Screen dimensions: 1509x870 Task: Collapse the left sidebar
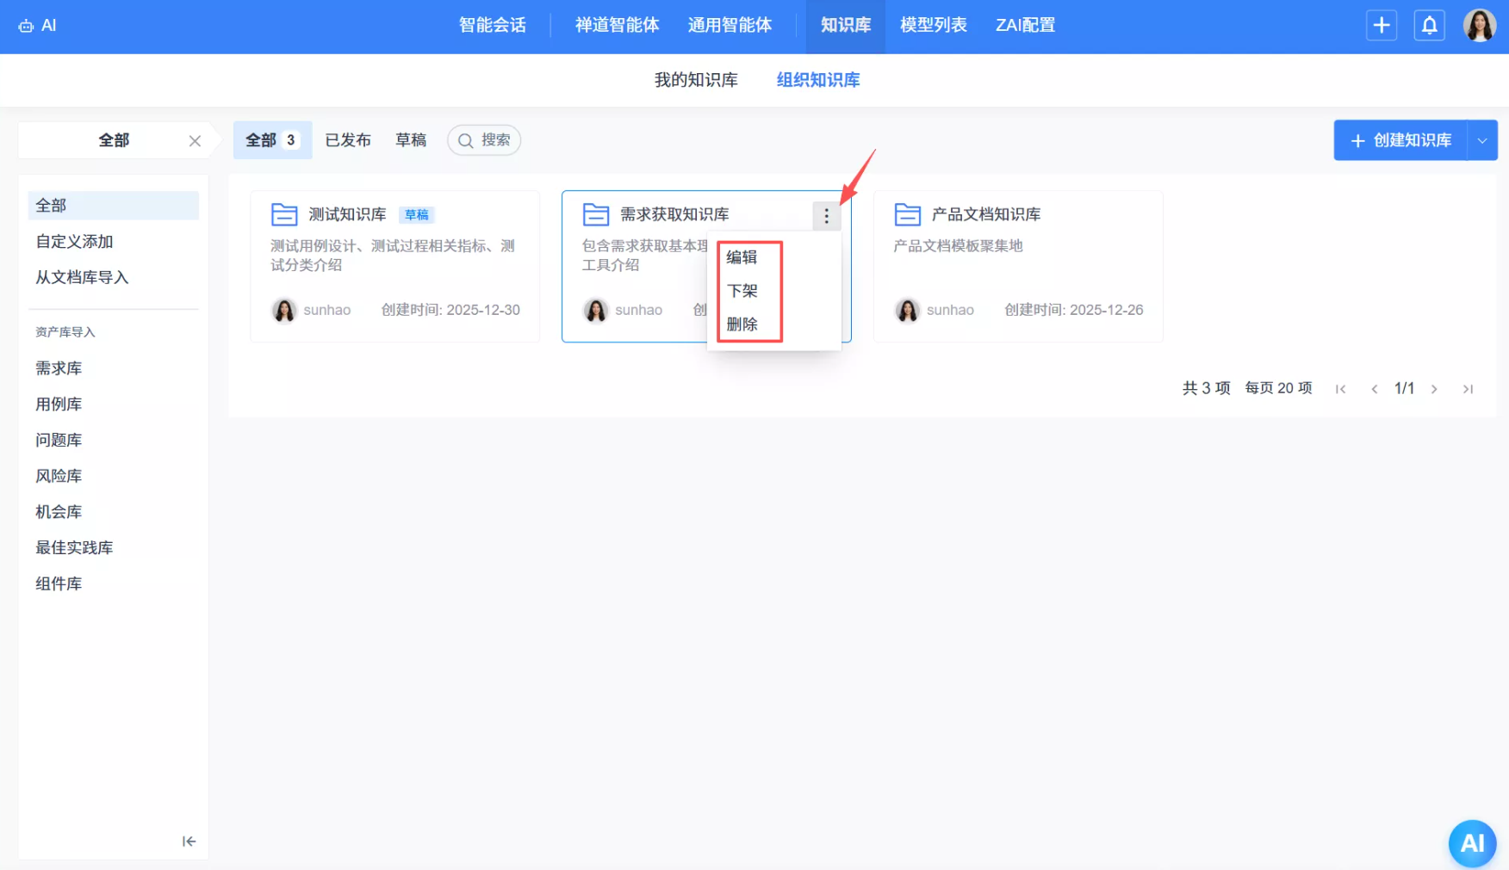pyautogui.click(x=189, y=842)
